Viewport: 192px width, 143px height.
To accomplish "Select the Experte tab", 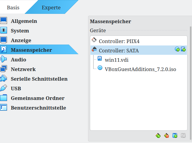I will [x=51, y=8].
